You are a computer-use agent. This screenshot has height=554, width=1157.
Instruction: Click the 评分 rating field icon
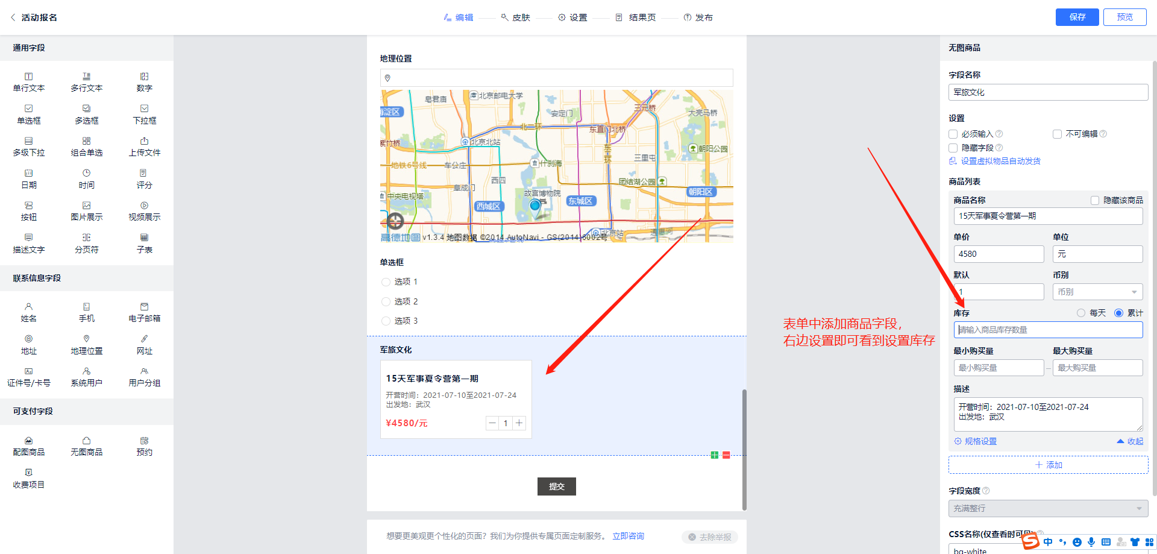[x=144, y=179]
